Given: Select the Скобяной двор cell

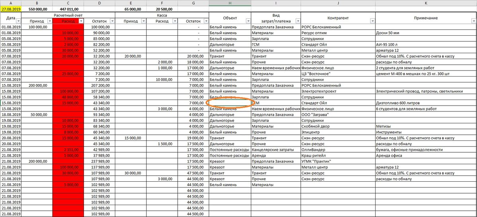Looking at the screenshot, I should pos(338,126).
